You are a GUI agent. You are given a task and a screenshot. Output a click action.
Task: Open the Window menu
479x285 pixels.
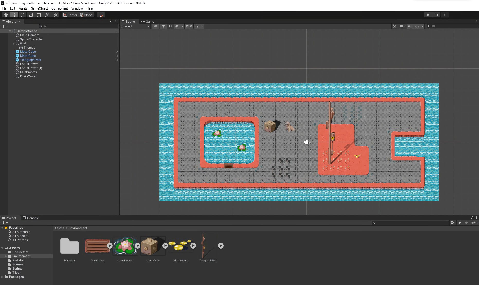77,8
